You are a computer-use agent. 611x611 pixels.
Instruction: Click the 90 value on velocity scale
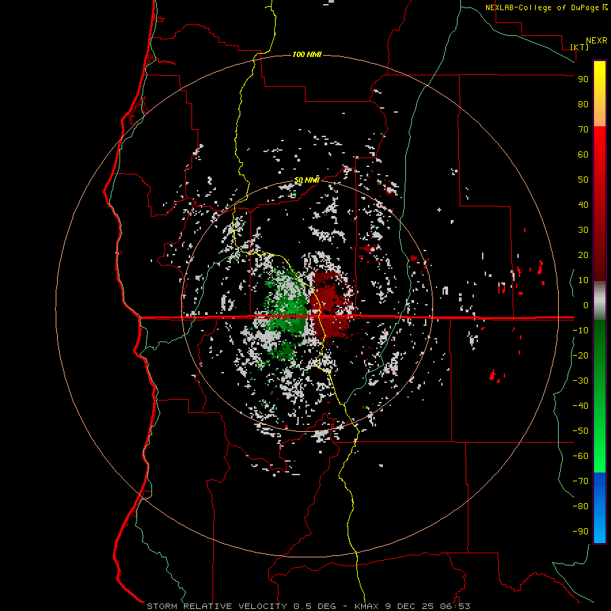583,79
